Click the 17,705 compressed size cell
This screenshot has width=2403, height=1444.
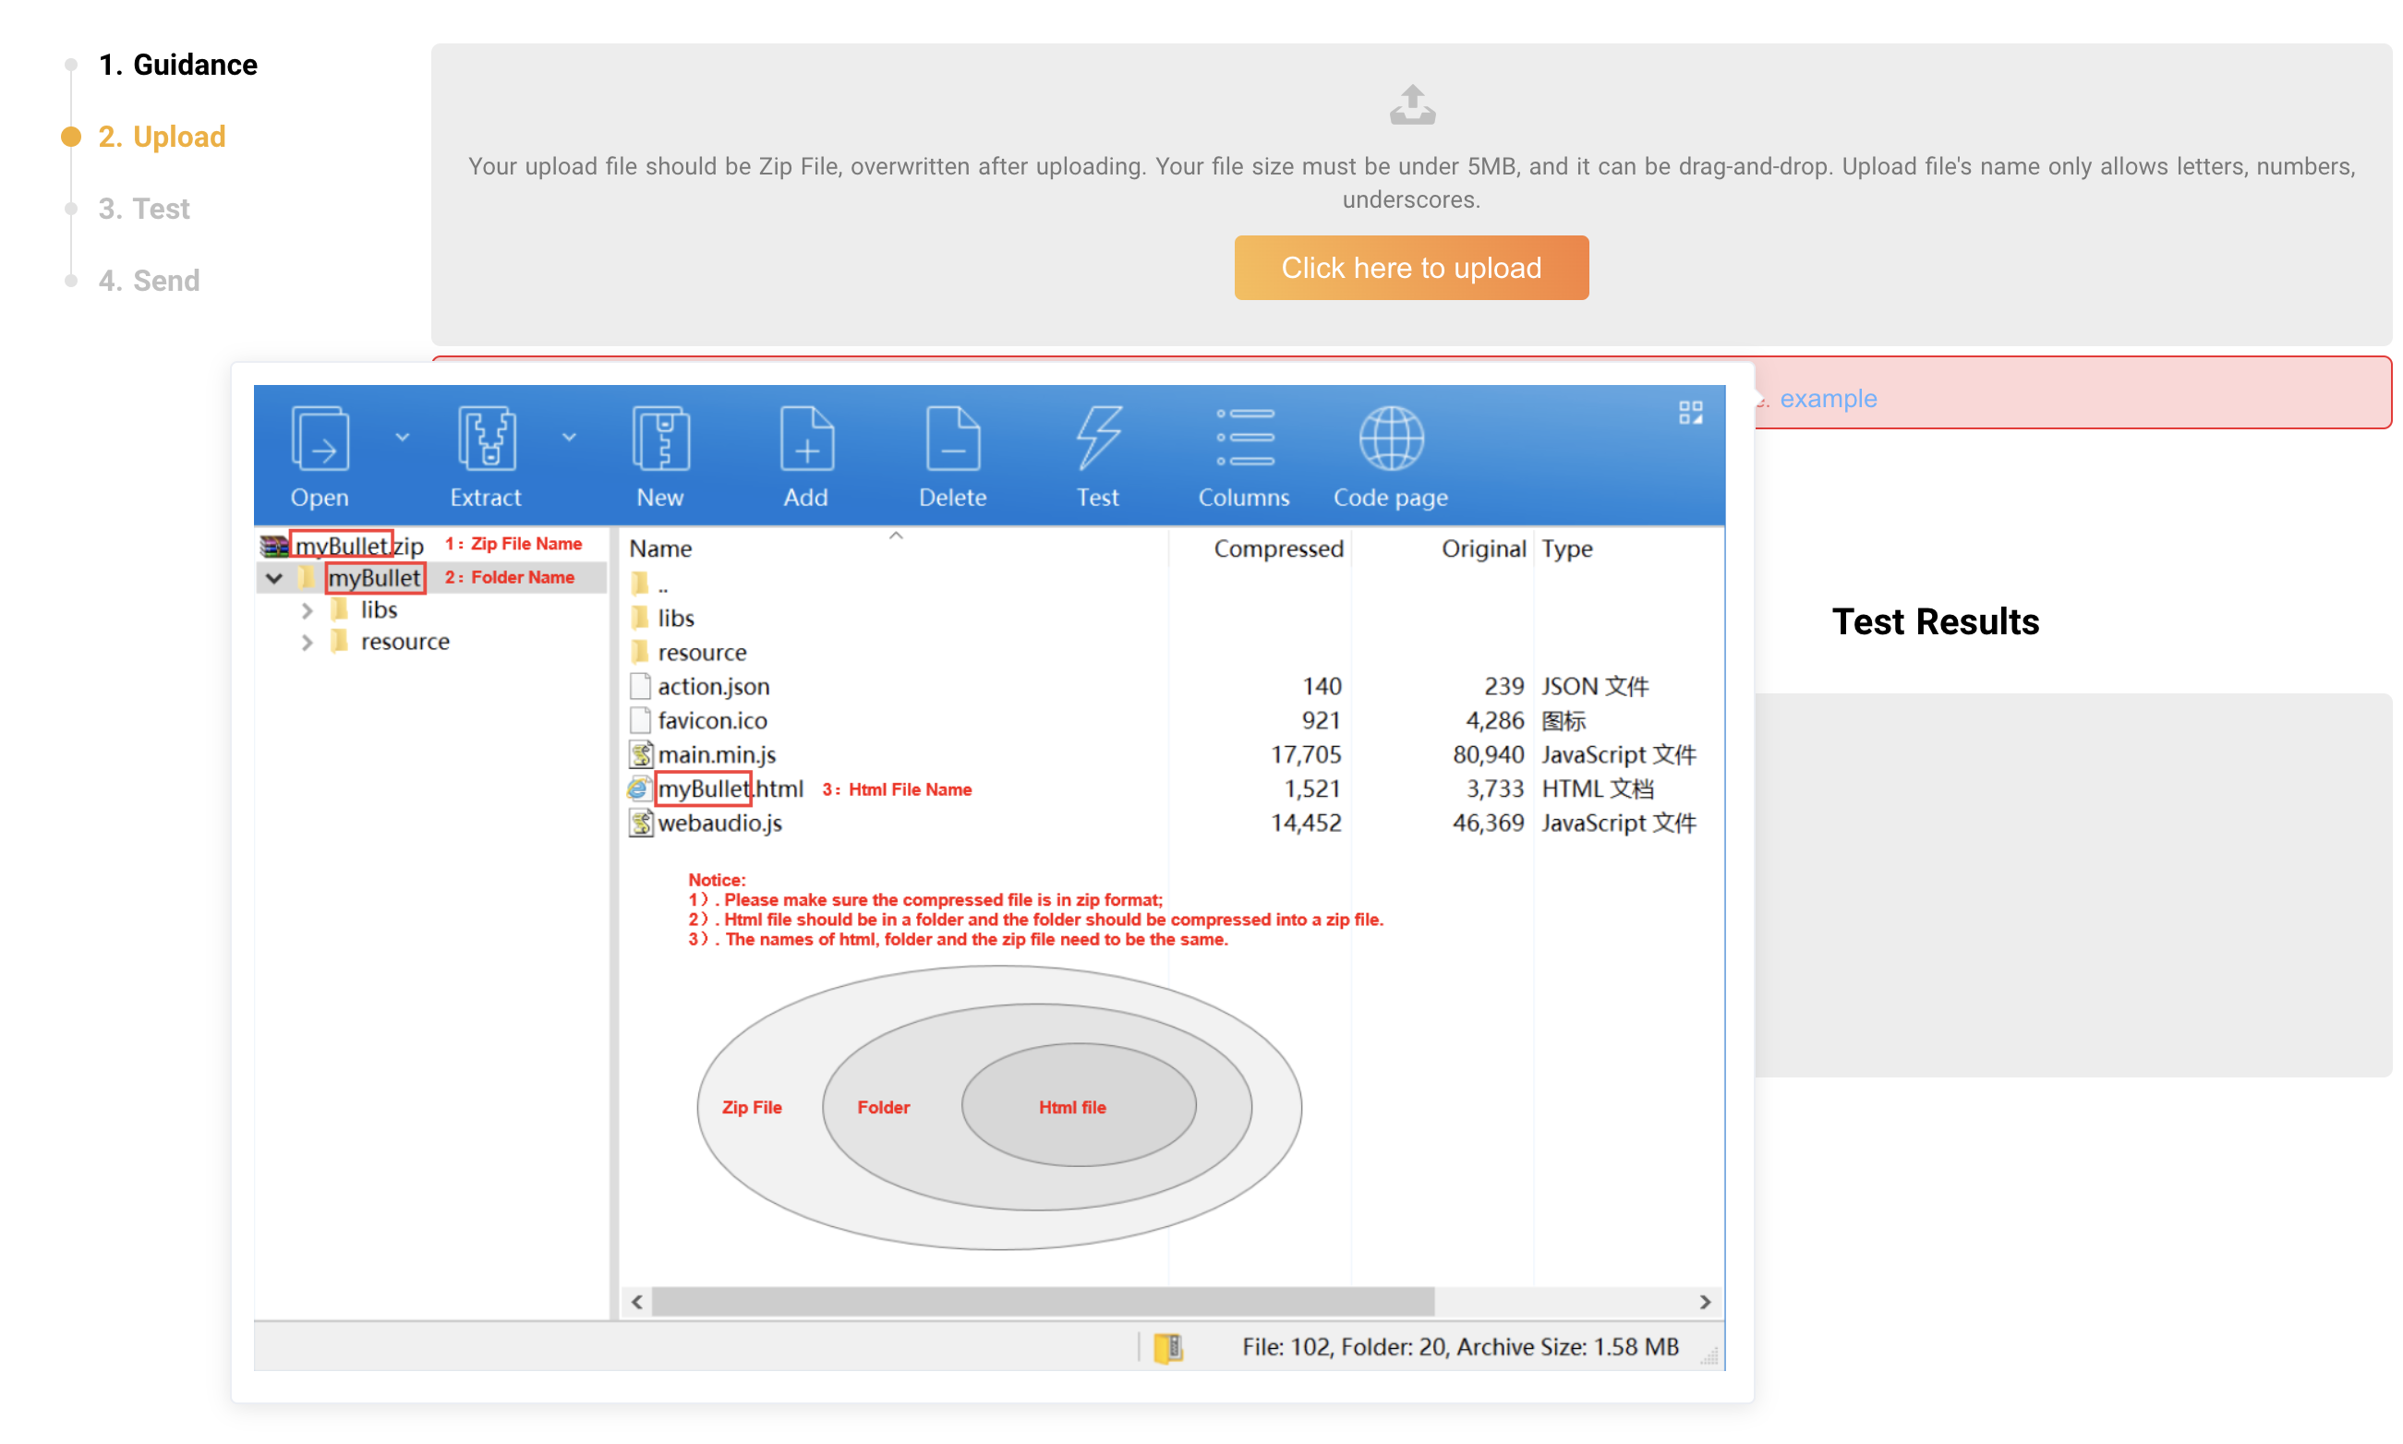tap(1305, 754)
